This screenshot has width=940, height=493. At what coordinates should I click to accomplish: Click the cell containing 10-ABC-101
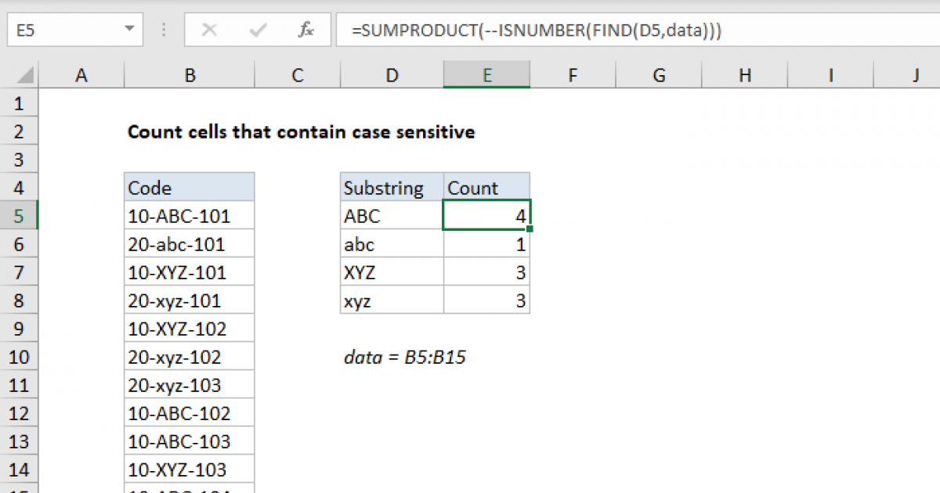[190, 215]
